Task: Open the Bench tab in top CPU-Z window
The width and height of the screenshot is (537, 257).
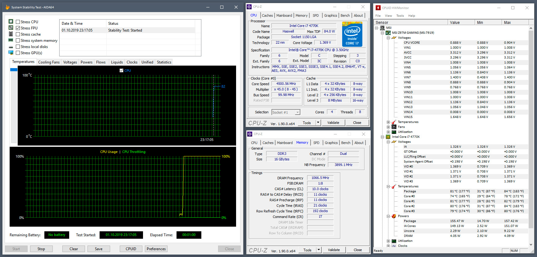Action: point(345,15)
